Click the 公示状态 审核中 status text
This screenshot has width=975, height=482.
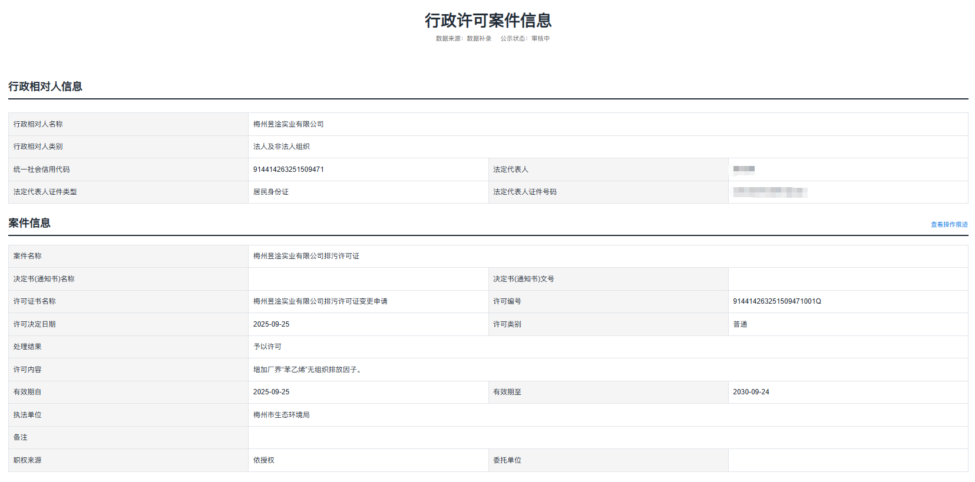tap(525, 39)
